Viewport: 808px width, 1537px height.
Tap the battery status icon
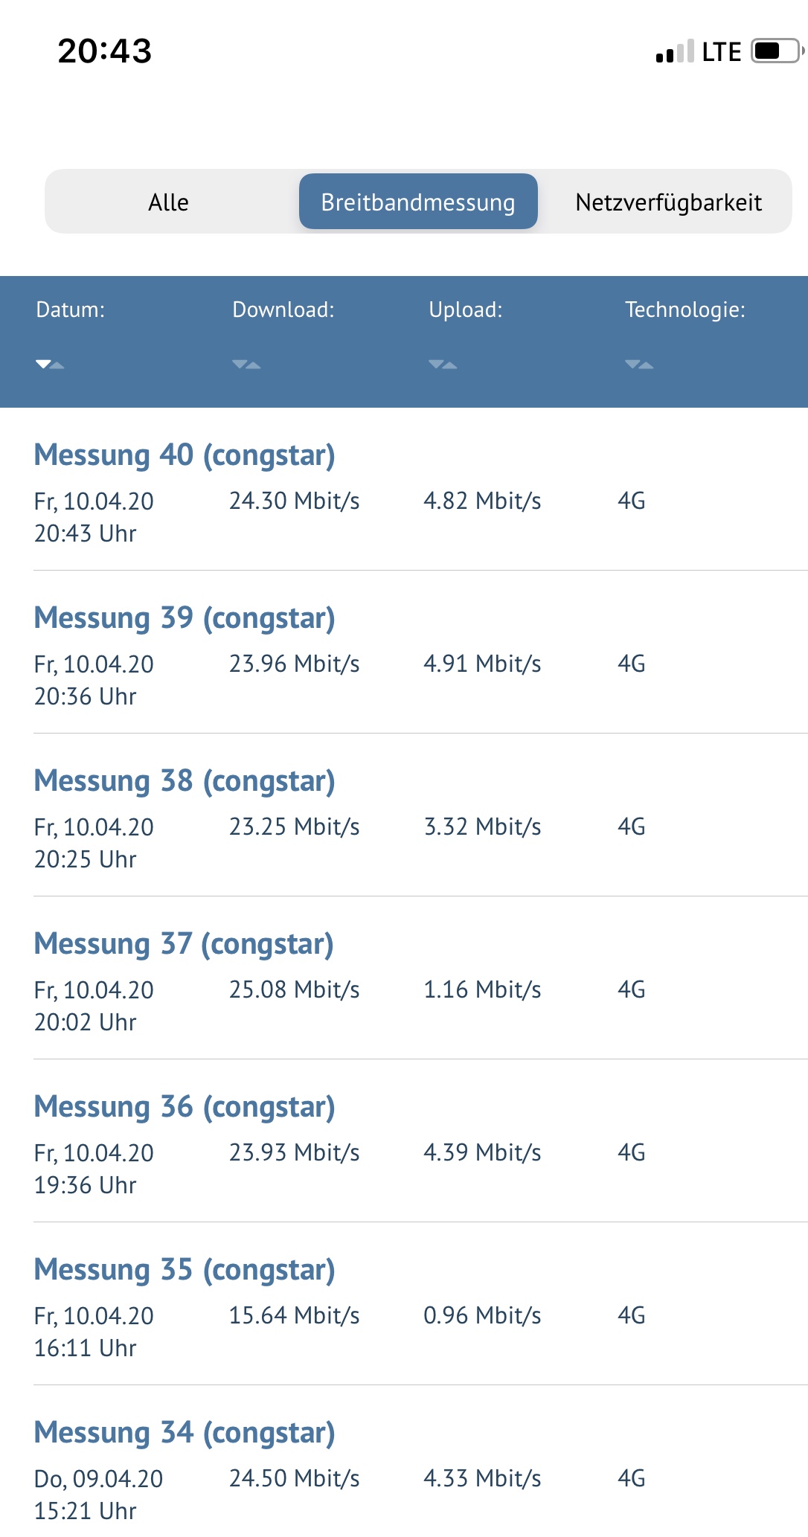point(775,51)
